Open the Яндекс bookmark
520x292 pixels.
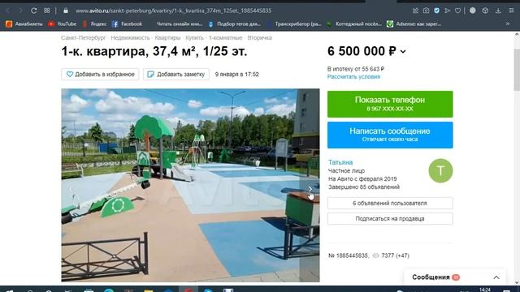95,24
